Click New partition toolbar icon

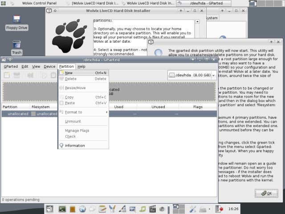7,75
